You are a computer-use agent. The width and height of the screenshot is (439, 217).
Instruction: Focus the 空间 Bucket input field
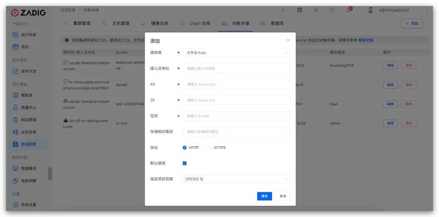click(236, 116)
